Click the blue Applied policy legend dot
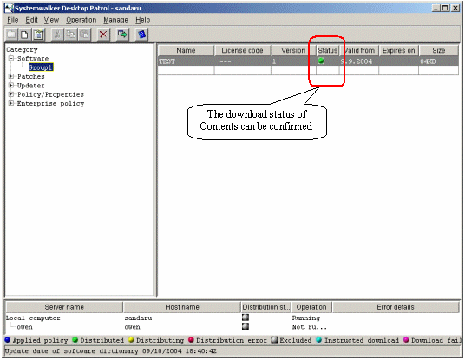 pyautogui.click(x=8, y=340)
